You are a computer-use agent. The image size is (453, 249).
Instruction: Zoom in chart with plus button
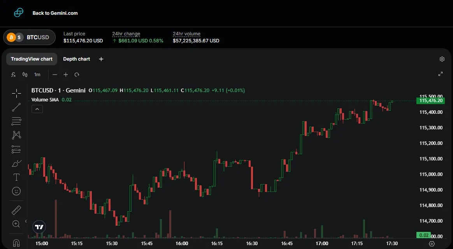point(66,75)
